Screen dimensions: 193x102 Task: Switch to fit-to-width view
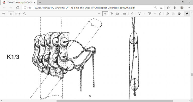click(x=117, y=13)
